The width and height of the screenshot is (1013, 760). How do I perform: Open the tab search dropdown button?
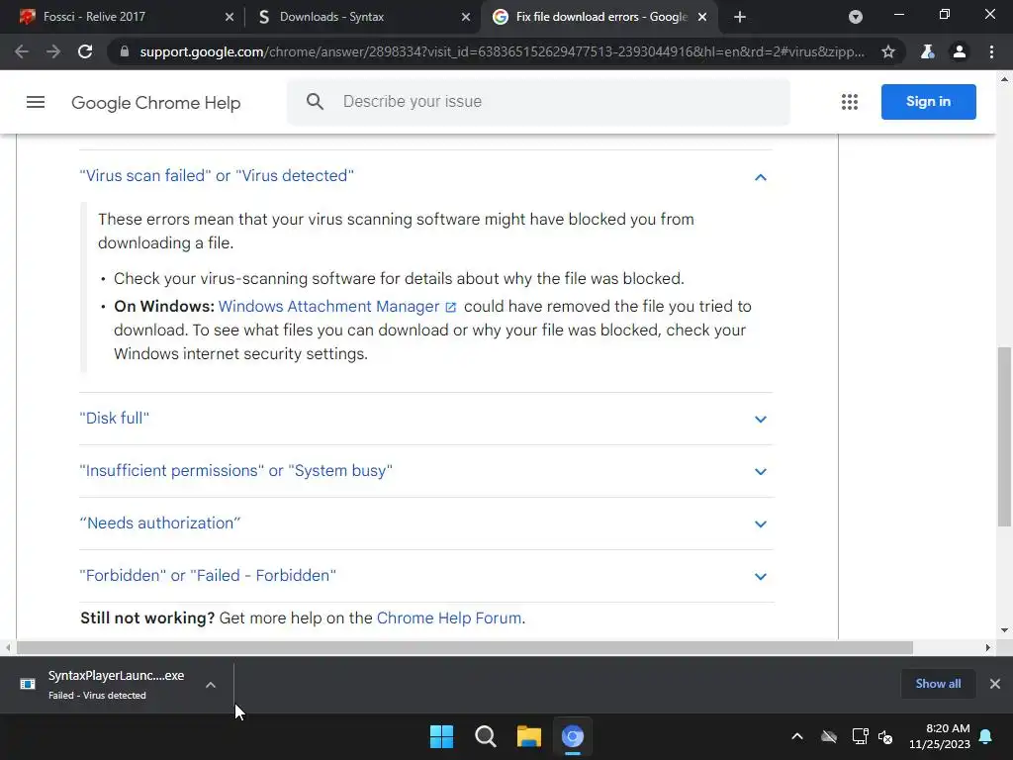pyautogui.click(x=856, y=17)
